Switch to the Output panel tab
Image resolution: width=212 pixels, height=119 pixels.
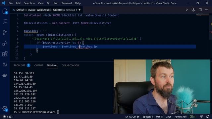[x=39, y=65]
